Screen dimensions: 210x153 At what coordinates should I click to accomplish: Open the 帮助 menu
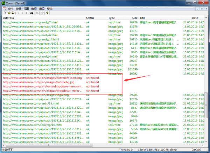(x=50, y=8)
